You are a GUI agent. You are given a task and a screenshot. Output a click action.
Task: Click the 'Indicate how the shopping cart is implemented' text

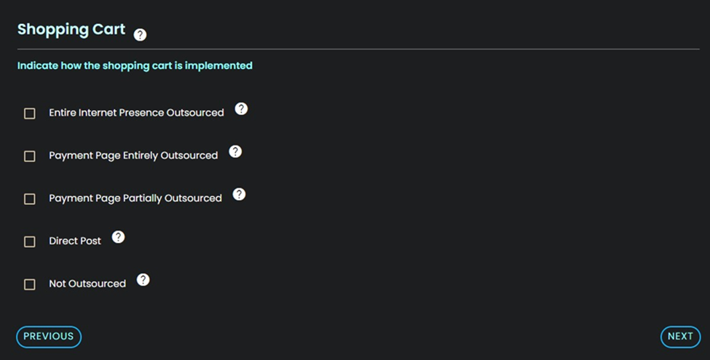pyautogui.click(x=135, y=66)
